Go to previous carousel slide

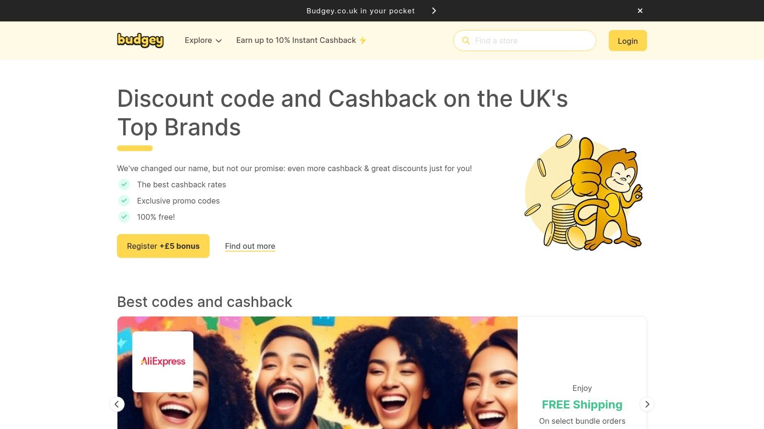tap(117, 404)
